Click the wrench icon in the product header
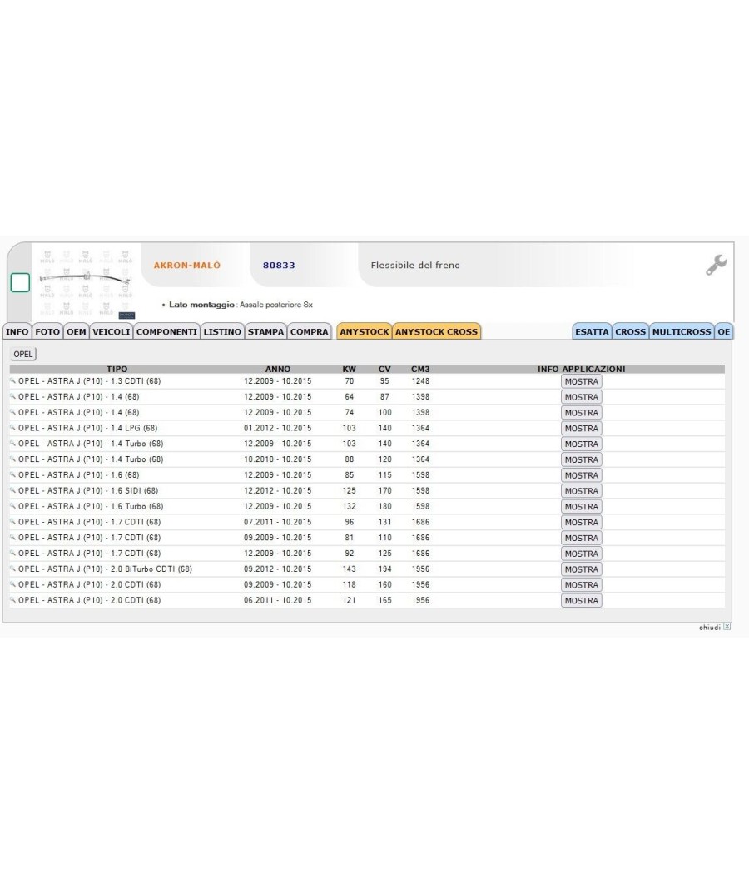This screenshot has height=874, width=749. point(716,265)
